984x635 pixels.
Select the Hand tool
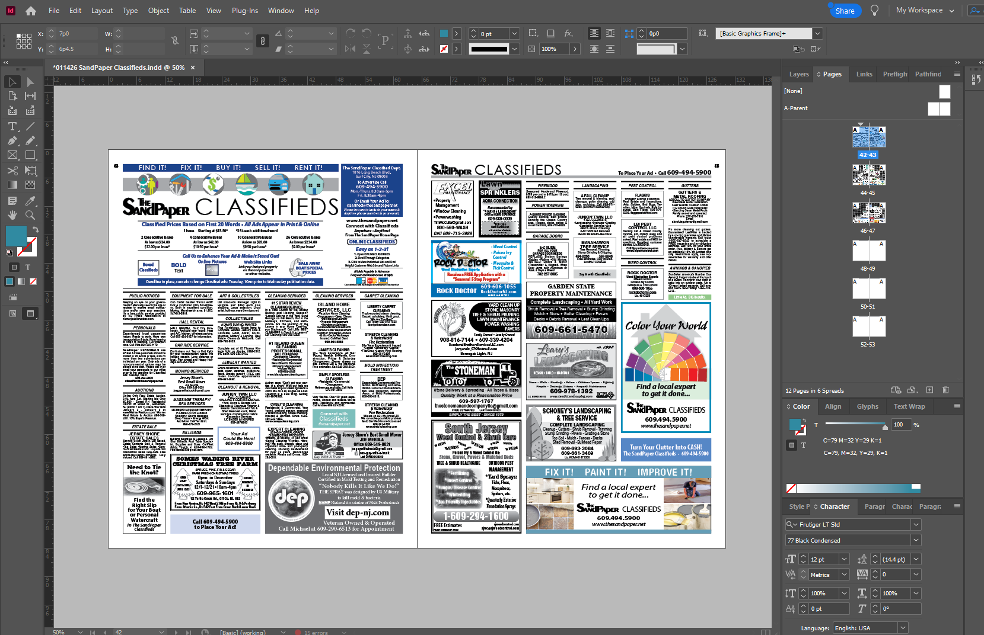(12, 215)
